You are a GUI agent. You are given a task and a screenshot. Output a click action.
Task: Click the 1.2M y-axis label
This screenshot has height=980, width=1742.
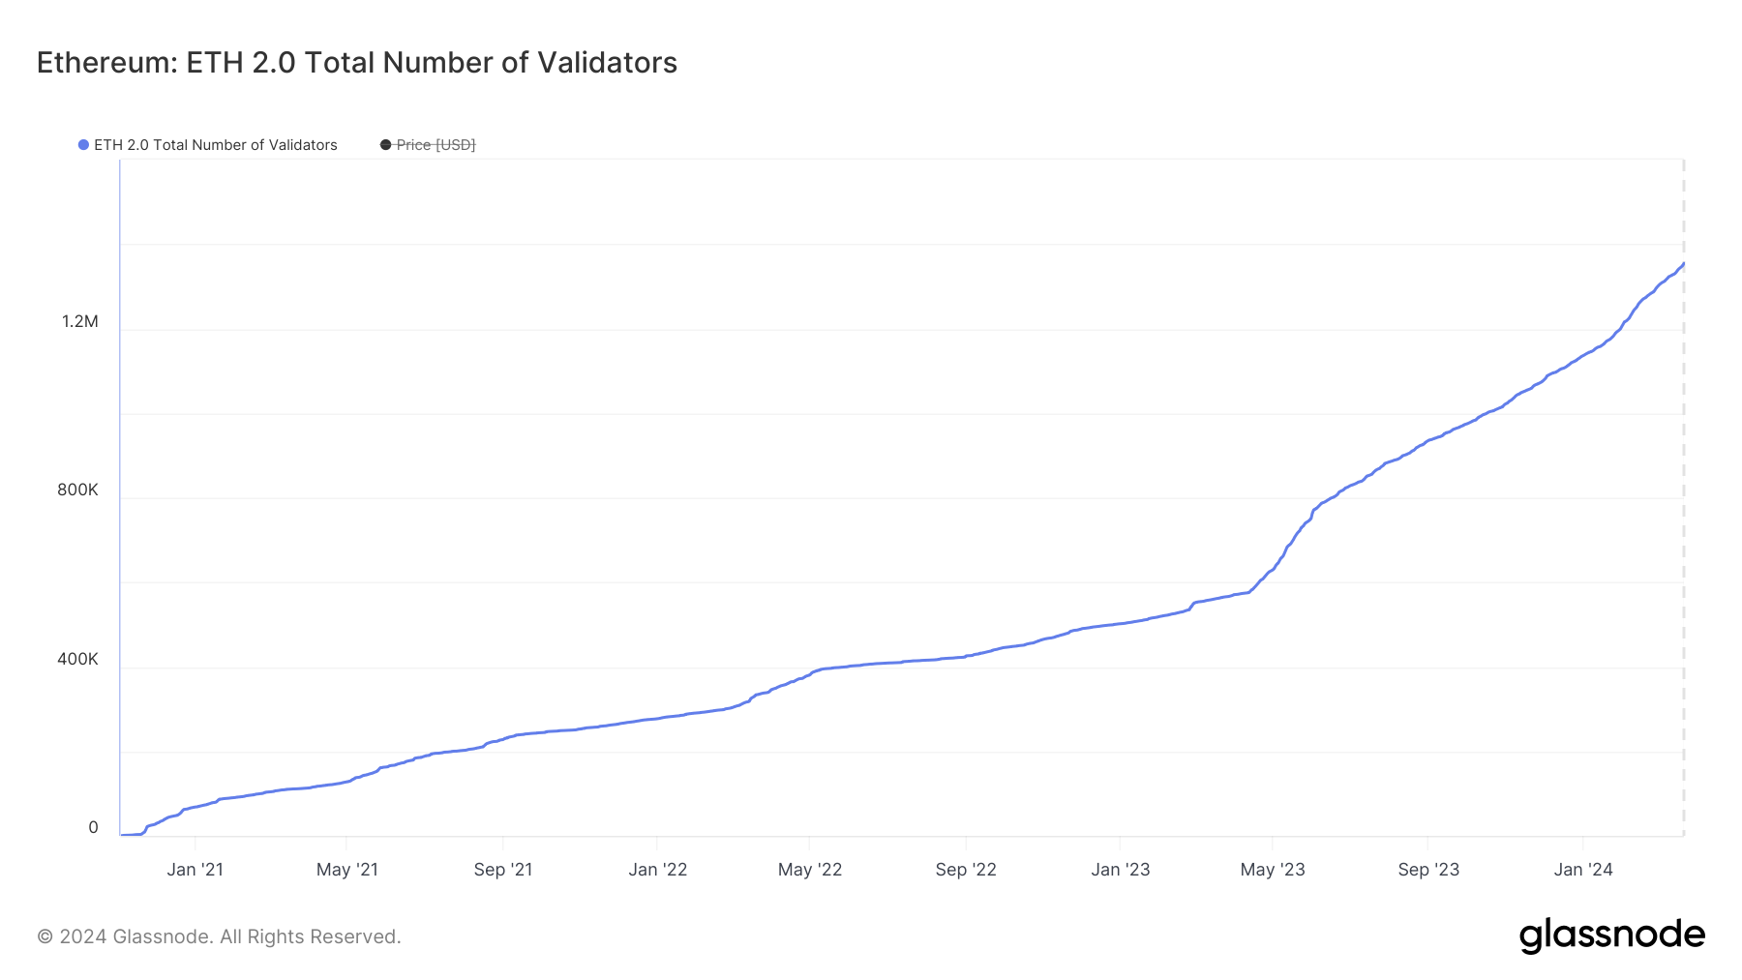(80, 321)
